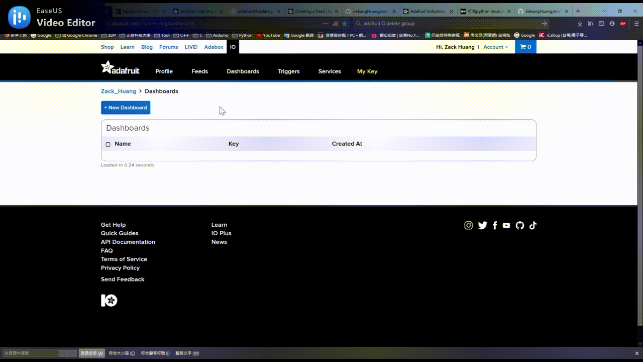Click the Key column header
This screenshot has height=362, width=643.
[234, 144]
